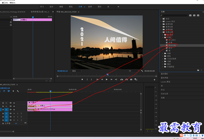Click the Effects panel search field
Screen dimensions: 204x139
point(174,15)
